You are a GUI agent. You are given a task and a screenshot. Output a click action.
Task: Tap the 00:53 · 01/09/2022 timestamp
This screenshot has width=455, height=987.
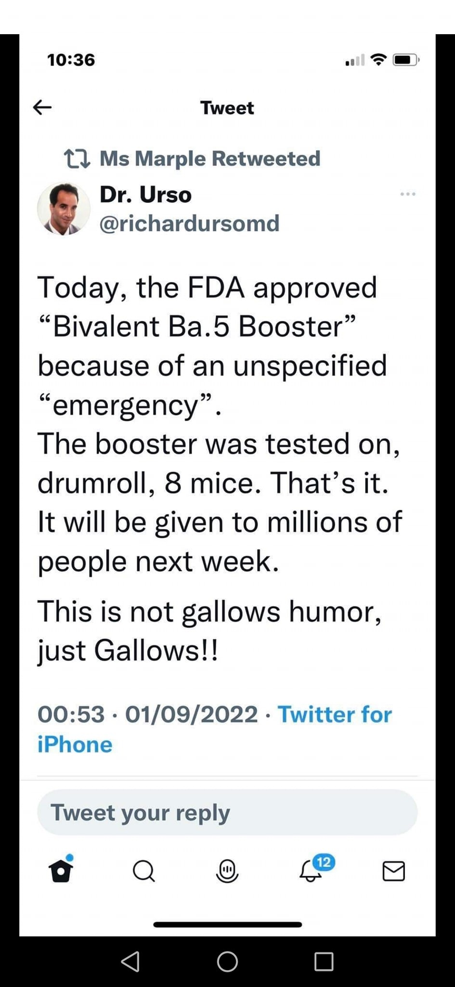(x=148, y=714)
